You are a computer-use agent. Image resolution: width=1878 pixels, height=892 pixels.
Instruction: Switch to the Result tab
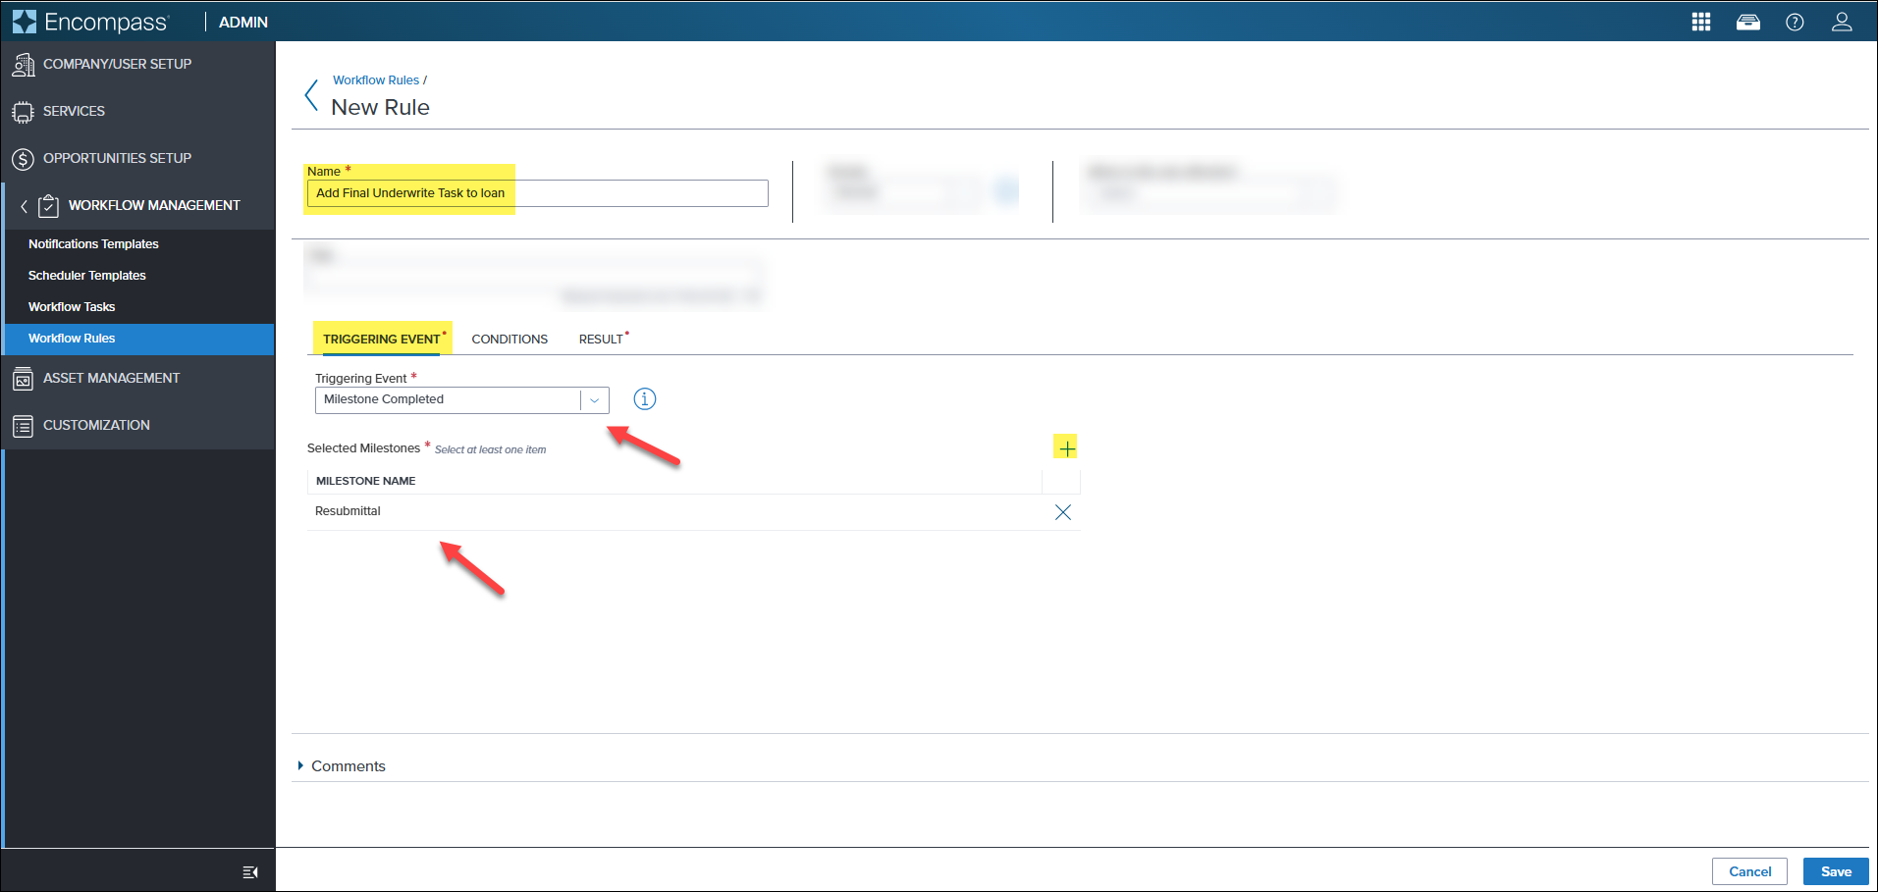[601, 340]
